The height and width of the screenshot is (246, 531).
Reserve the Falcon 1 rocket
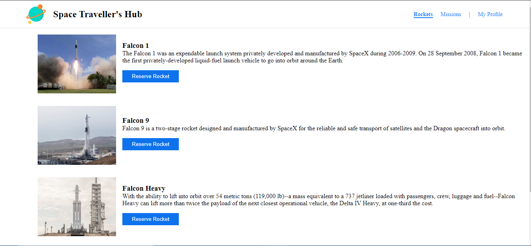pyautogui.click(x=151, y=76)
